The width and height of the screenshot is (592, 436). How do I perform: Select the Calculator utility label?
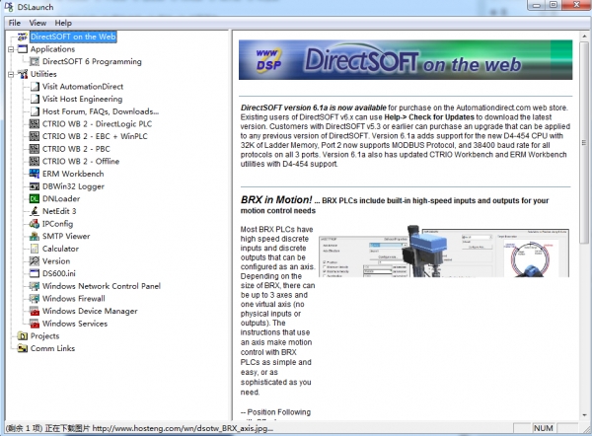point(60,249)
